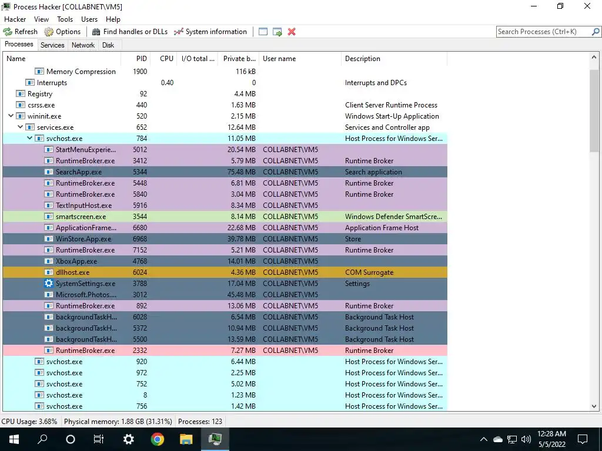Screen dimensions: 602x451
Task: Click the csrss.exe process icon
Action: click(x=21, y=105)
